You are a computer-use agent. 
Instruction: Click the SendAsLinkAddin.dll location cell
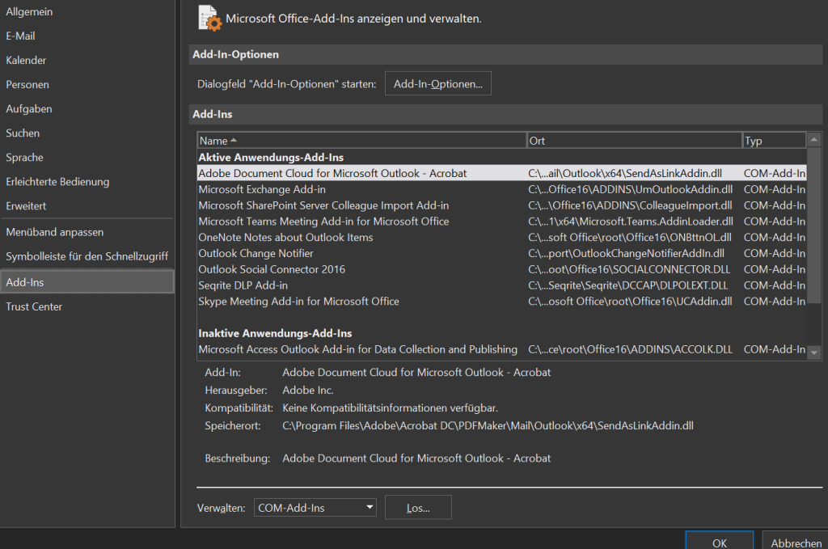pyautogui.click(x=625, y=173)
